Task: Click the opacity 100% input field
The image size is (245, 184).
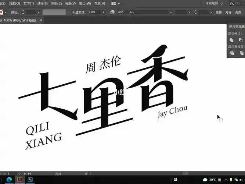Action: pos(94,12)
